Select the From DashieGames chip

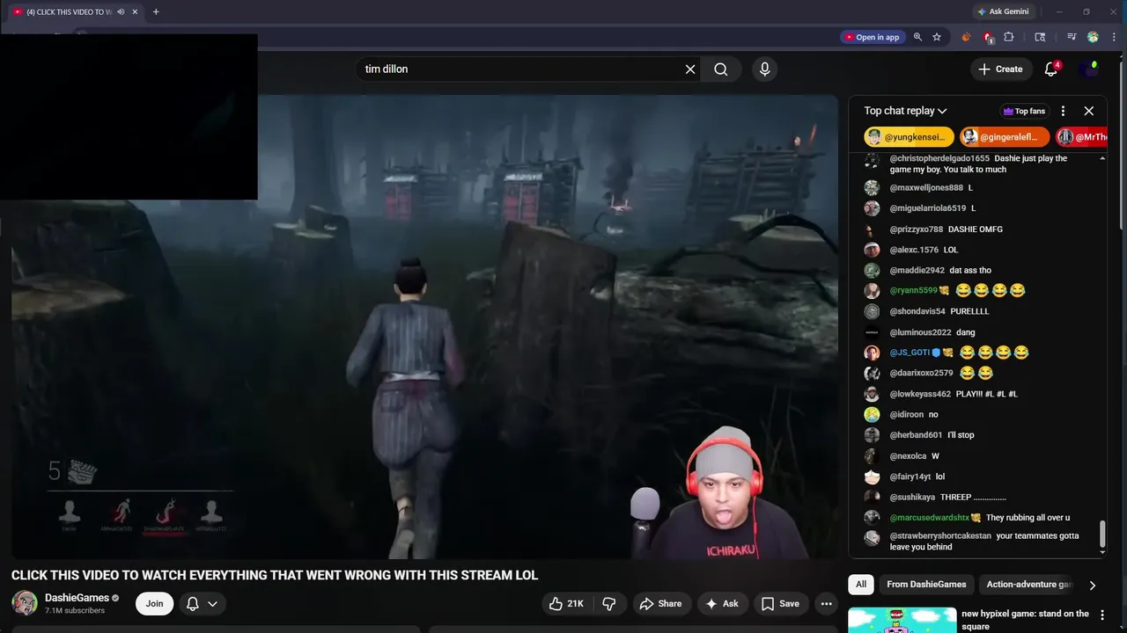click(x=926, y=585)
